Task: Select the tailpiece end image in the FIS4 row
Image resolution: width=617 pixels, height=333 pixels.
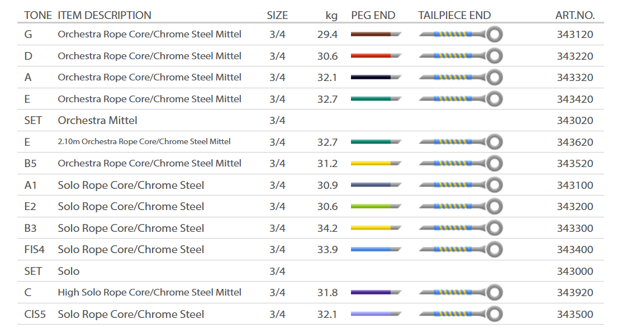Action: 461,250
